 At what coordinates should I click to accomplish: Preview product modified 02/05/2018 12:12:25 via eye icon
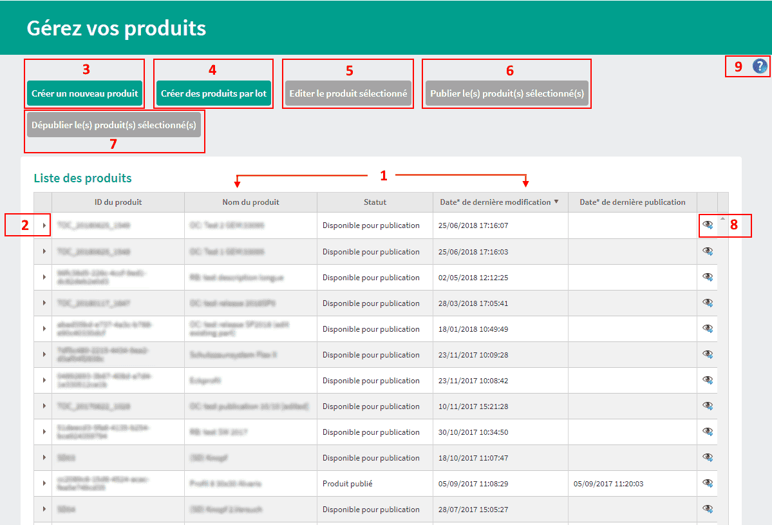pos(708,277)
